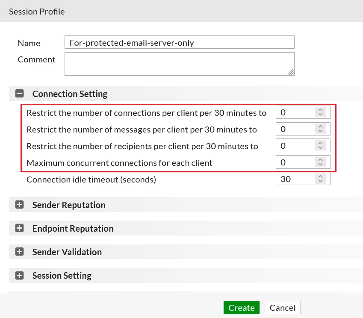The width and height of the screenshot is (363, 318).
Task: Increase connections per client limit
Action: tap(320, 110)
